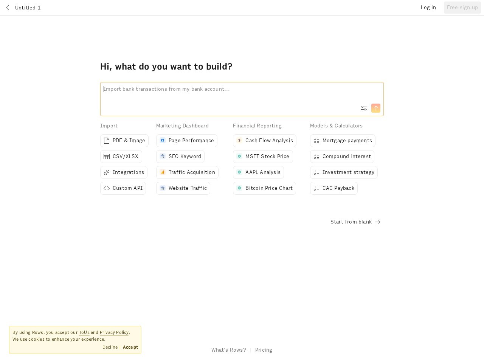This screenshot has height=363, width=484.
Task: Open the Pricing link in footer
Action: tap(264, 350)
